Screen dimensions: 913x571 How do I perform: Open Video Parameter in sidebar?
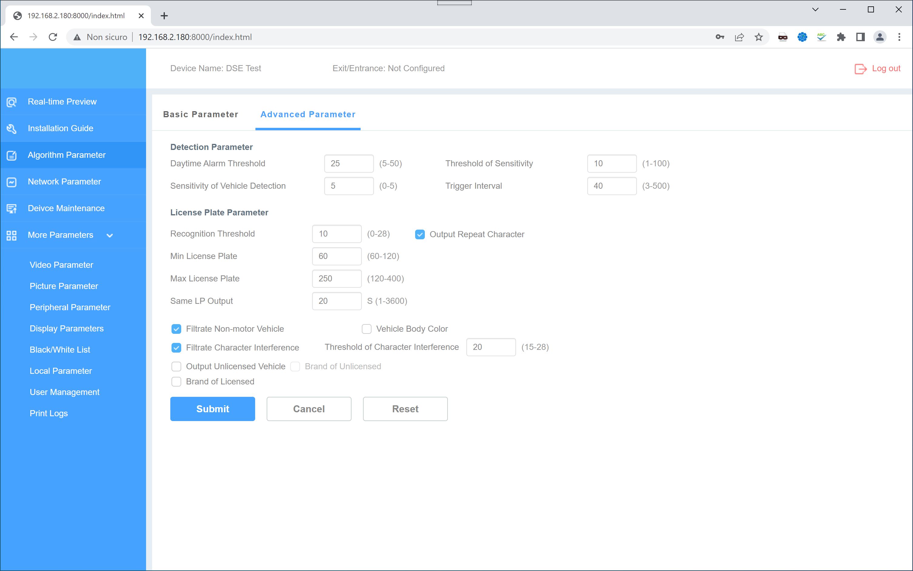coord(61,265)
